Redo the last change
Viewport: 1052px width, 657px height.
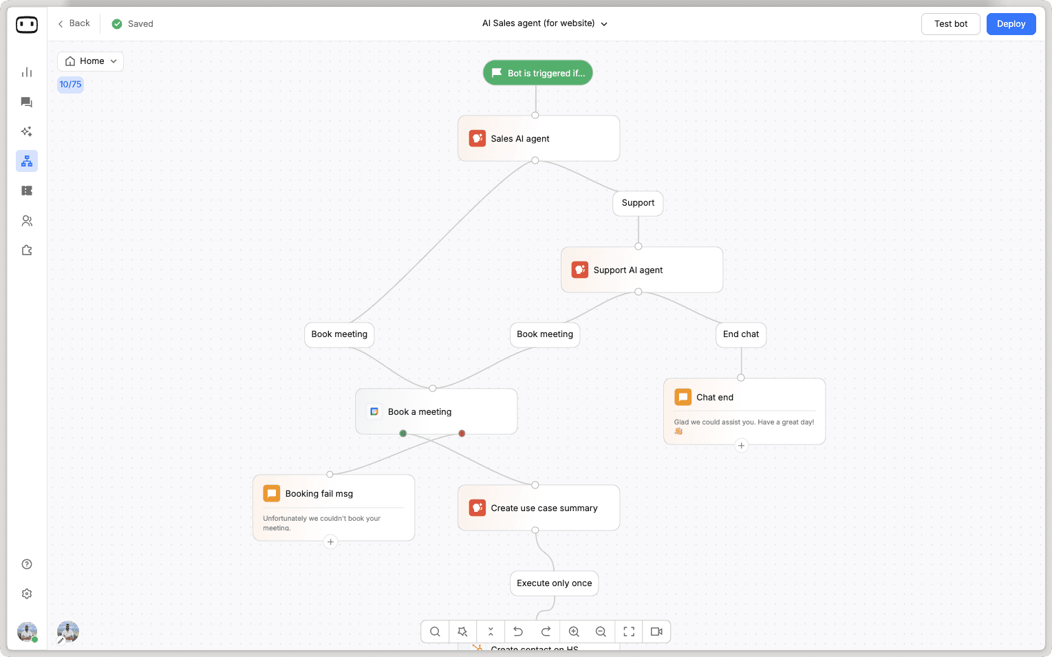coord(546,631)
